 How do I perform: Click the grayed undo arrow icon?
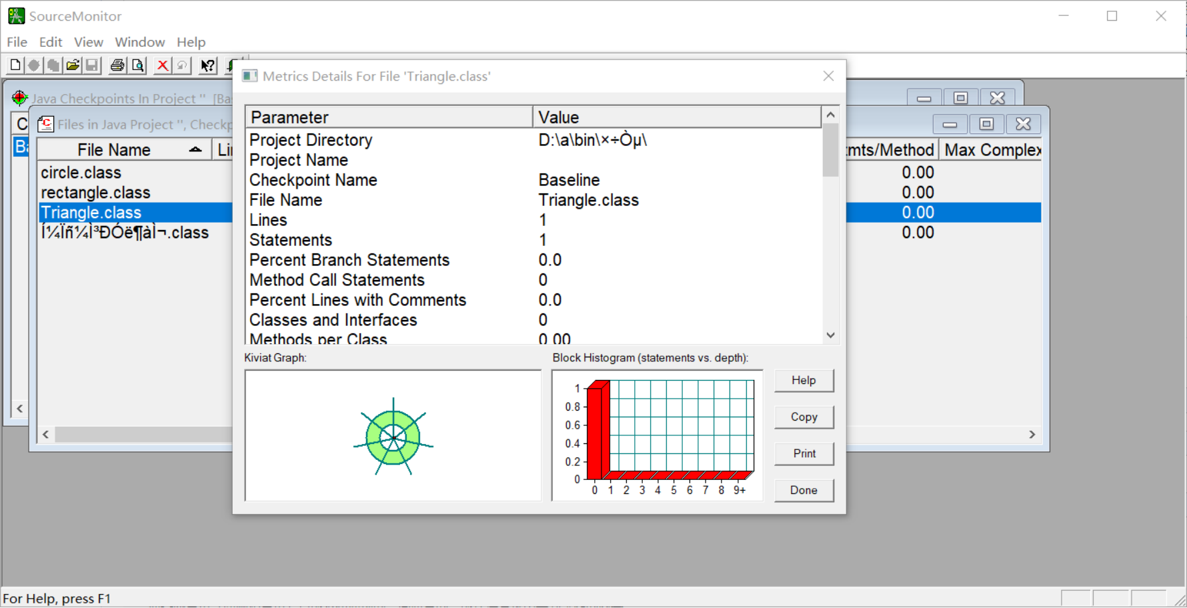181,65
